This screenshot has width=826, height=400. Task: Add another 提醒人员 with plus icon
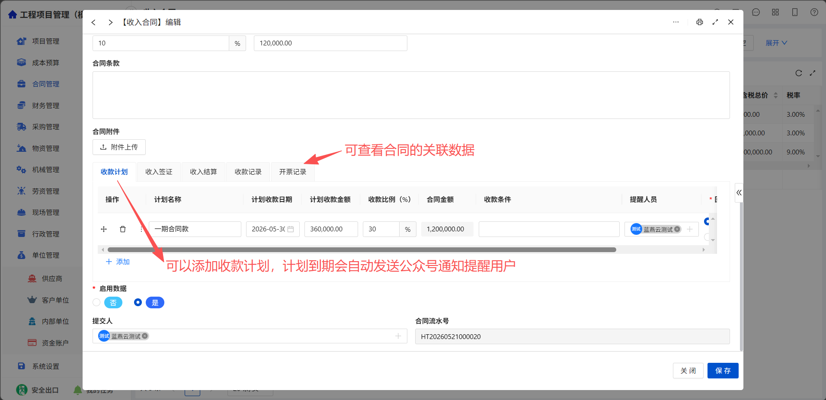pyautogui.click(x=690, y=229)
